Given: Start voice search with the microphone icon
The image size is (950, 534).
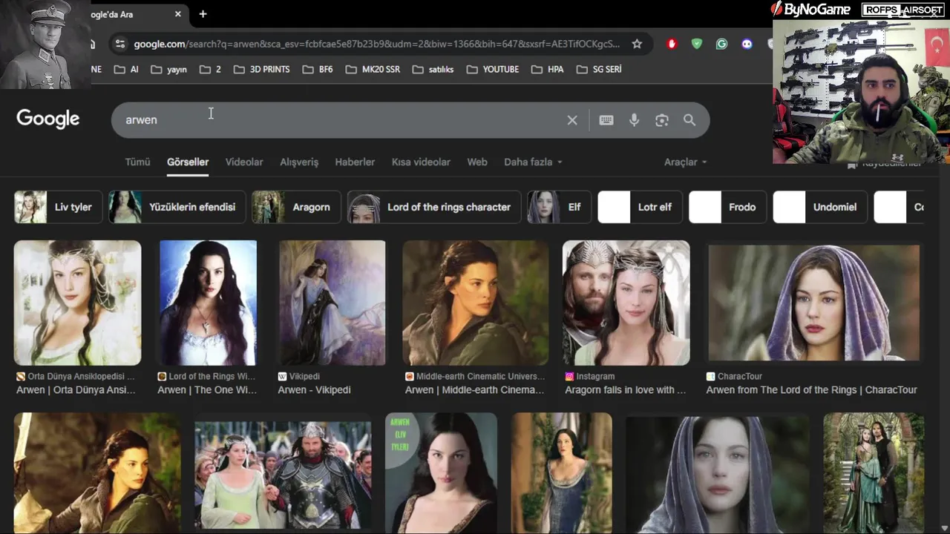Looking at the screenshot, I should [634, 120].
